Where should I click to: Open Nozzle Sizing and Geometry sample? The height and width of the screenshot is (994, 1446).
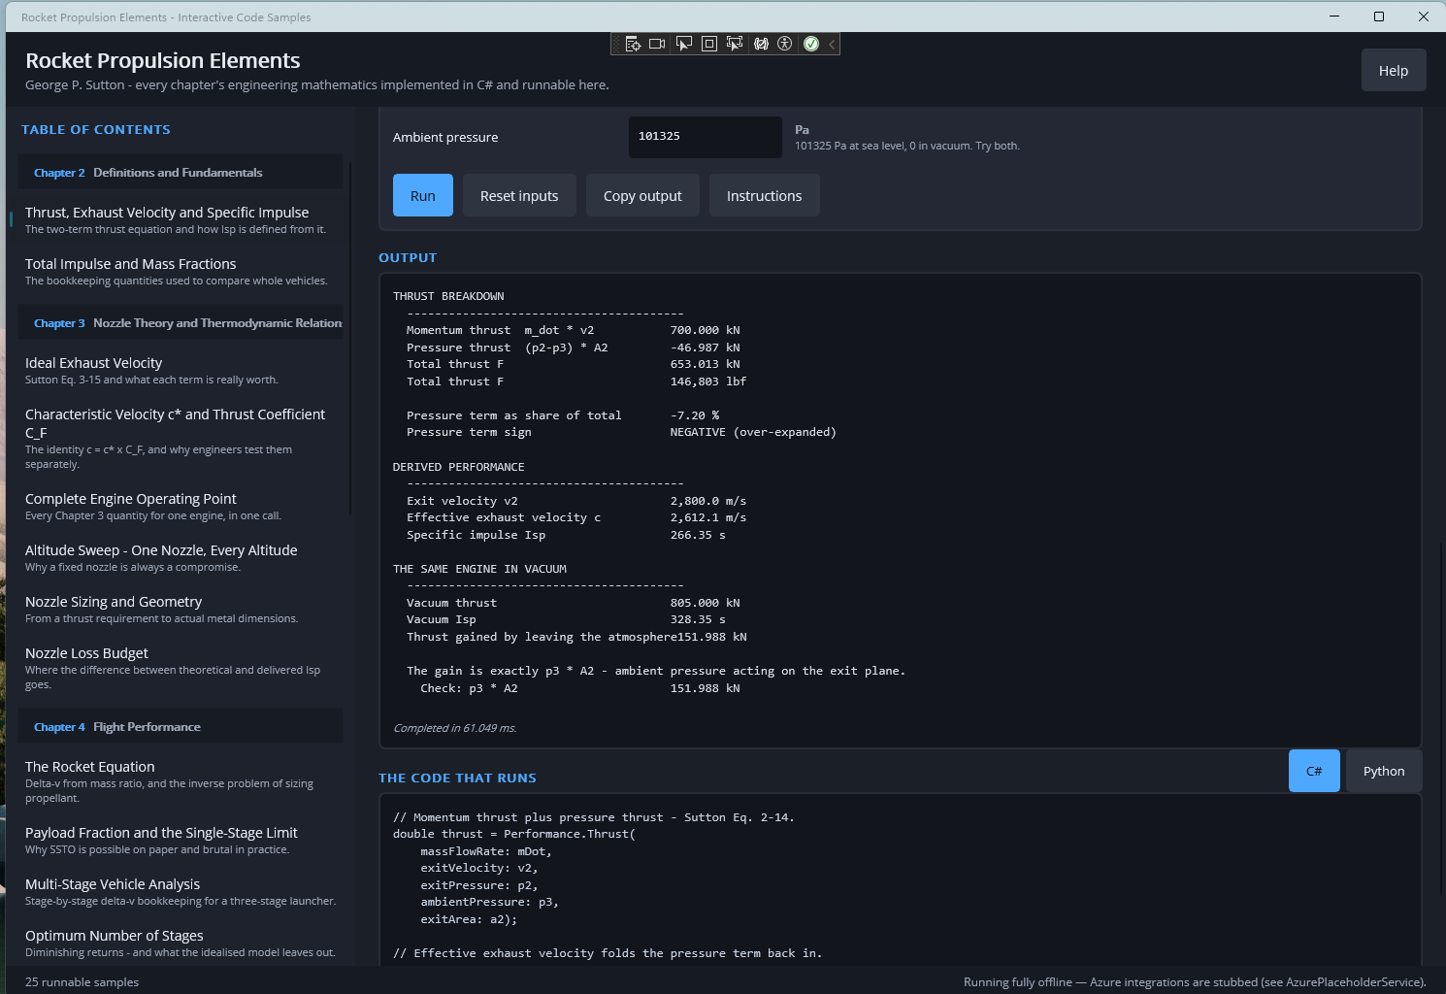[181, 610]
